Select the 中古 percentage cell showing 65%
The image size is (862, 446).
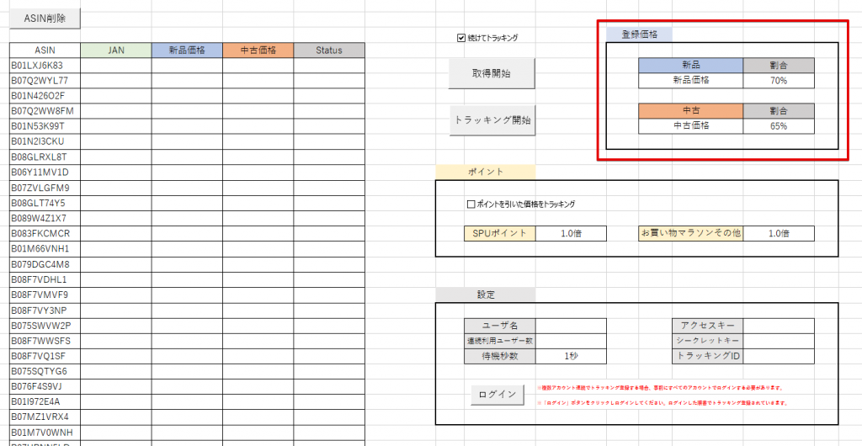click(778, 126)
